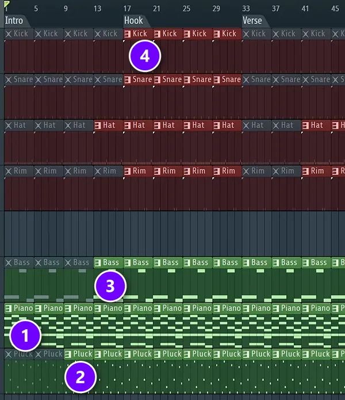The height and width of the screenshot is (400, 345).
Task: Click the mute X icon on Rim clip at bar 37
Action: [275, 171]
